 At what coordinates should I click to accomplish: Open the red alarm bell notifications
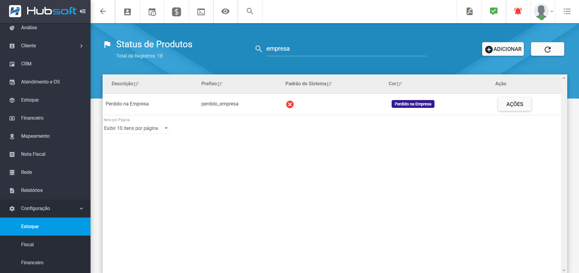518,11
